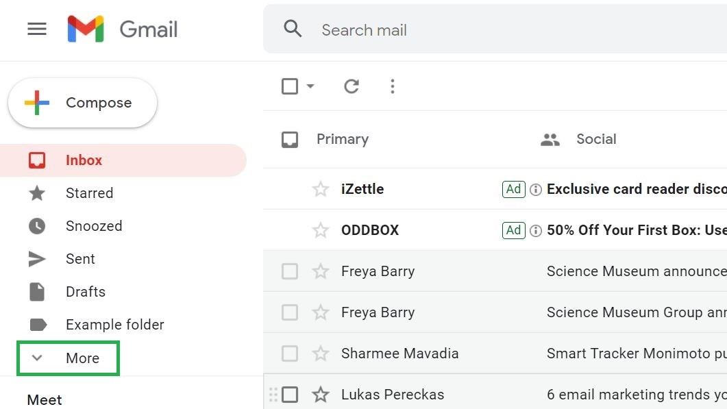Unstar Lukas Pereckas's email
Screen dimensions: 727x409
pyautogui.click(x=320, y=394)
